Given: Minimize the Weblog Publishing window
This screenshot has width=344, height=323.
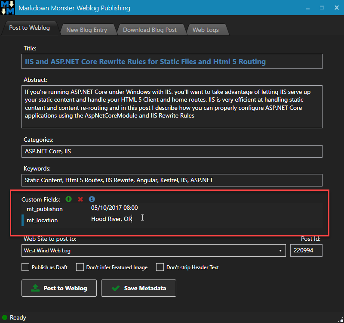Looking at the screenshot, I should point(307,8).
